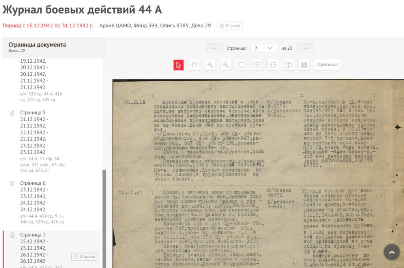Open the page number dropdown

point(264,48)
